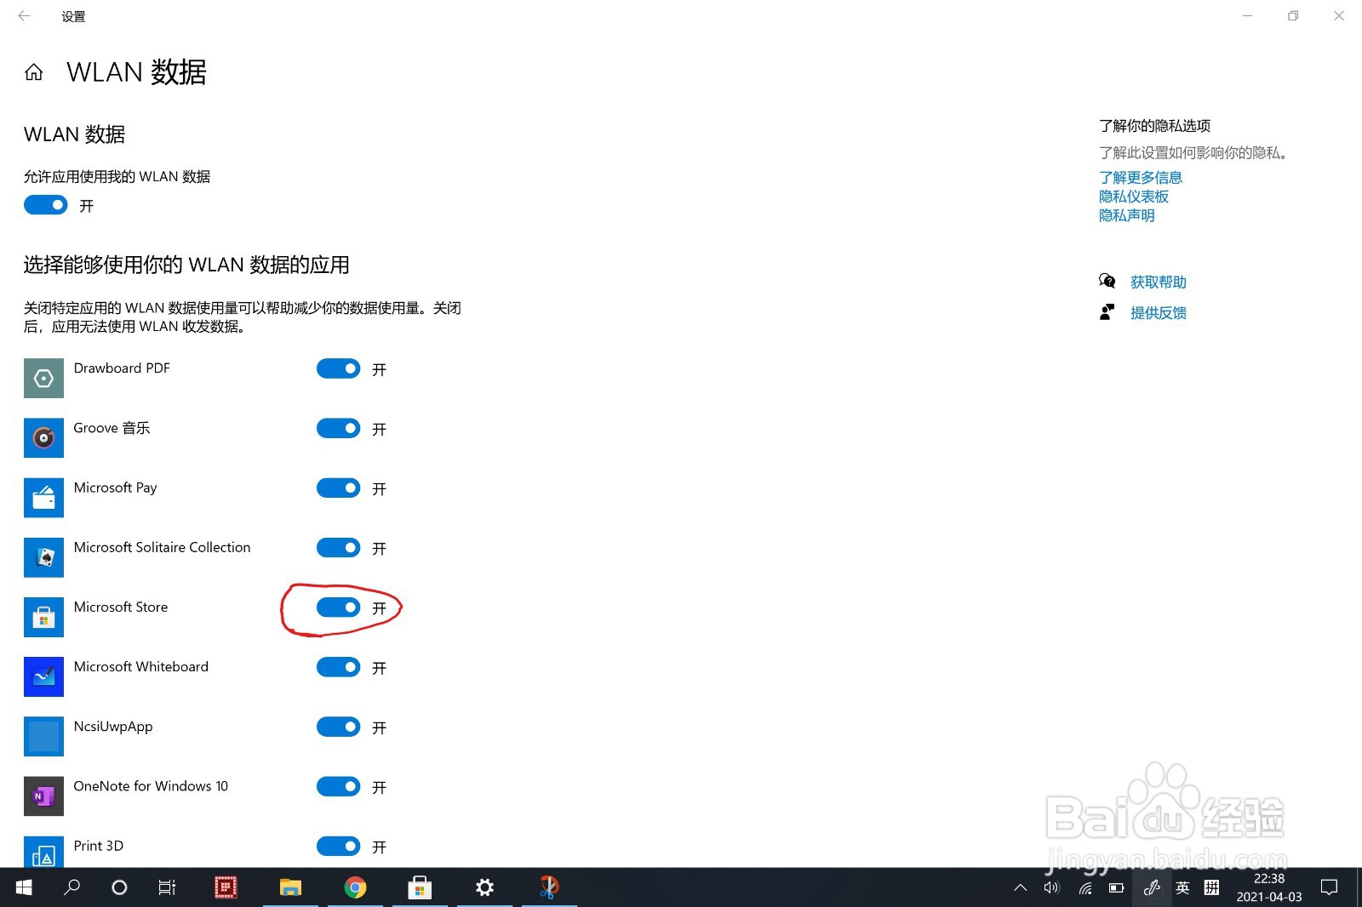Open Cortana circle on taskbar
This screenshot has height=907, width=1362.
click(119, 887)
